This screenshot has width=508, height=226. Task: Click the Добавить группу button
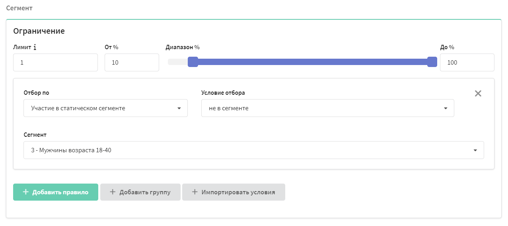(140, 192)
